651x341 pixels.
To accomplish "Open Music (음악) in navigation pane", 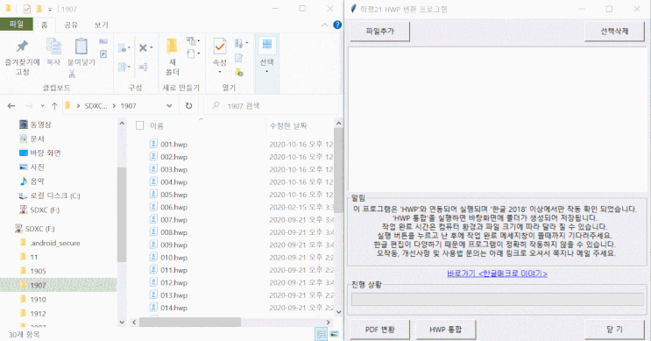I will click(32, 181).
